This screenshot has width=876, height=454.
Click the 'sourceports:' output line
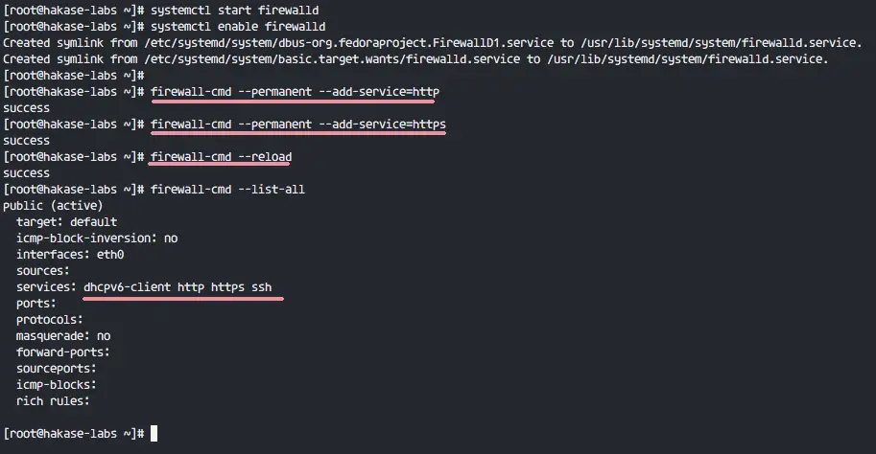(x=56, y=369)
